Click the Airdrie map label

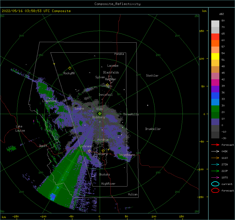[103, 140]
